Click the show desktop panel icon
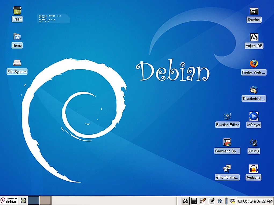Viewport: 274px width, 205px height. coord(23,200)
